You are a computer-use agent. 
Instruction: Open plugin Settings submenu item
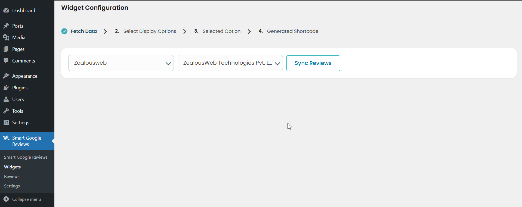(12, 186)
